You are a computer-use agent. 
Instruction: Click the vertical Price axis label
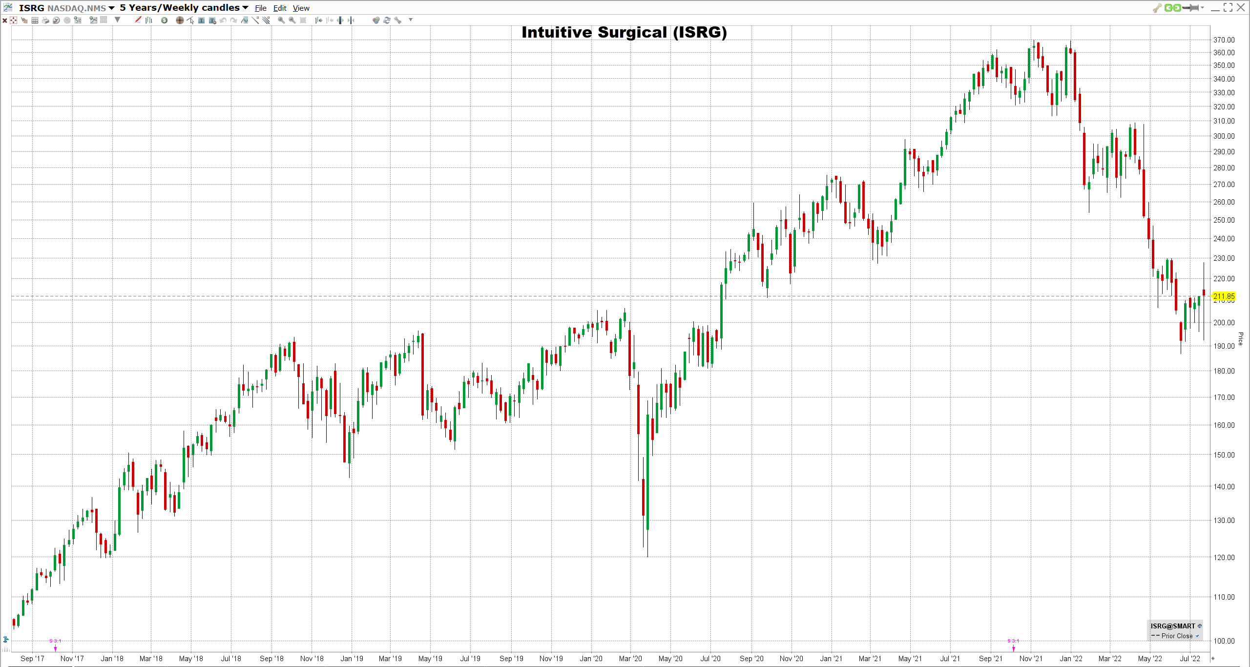[x=1240, y=338]
